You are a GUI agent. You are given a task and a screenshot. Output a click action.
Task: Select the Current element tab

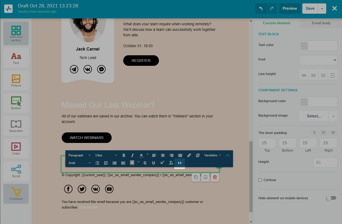276,23
